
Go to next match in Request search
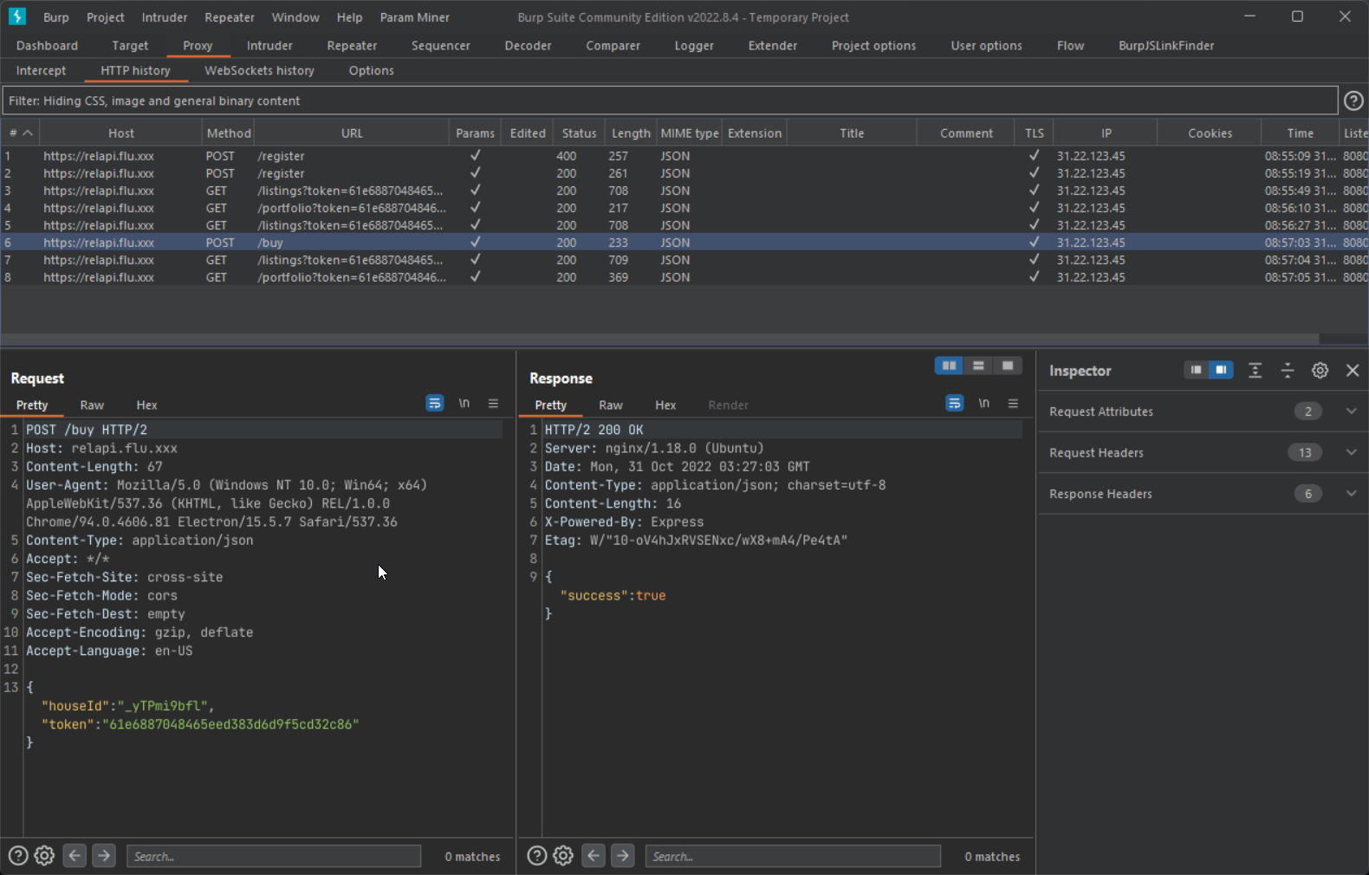[x=104, y=856]
